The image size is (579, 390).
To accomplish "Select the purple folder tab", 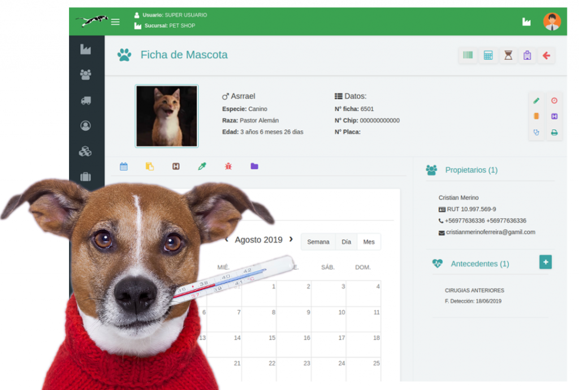I will 254,166.
